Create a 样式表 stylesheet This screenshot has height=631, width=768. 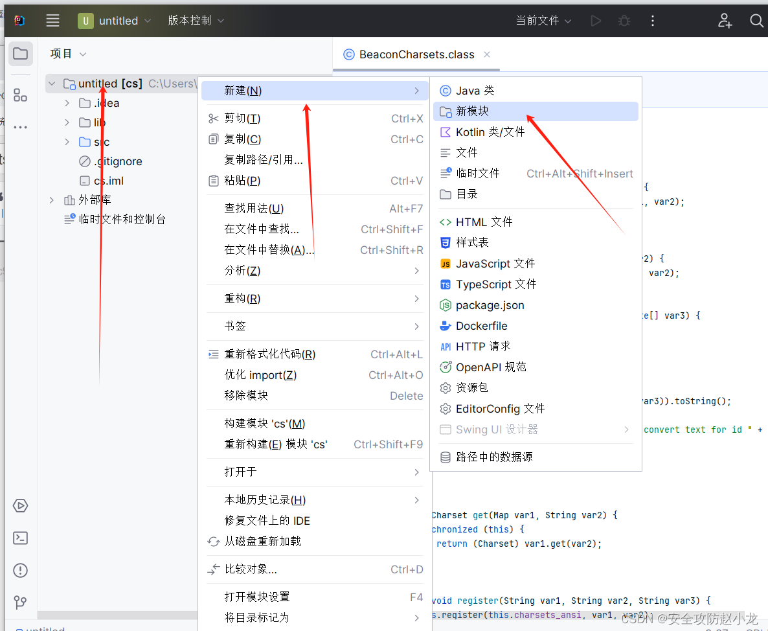pyautogui.click(x=536, y=242)
